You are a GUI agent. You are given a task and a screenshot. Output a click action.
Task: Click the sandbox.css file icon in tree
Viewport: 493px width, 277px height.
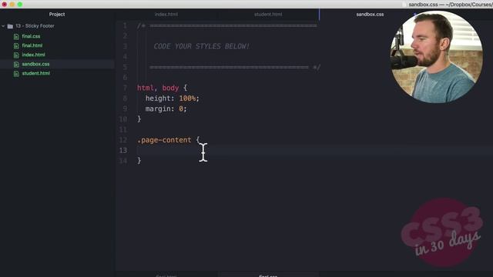pos(16,65)
